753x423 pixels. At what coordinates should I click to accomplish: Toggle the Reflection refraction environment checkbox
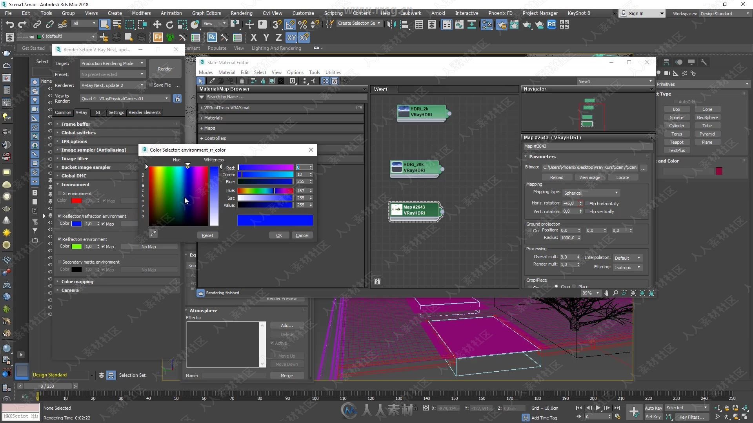(60, 216)
